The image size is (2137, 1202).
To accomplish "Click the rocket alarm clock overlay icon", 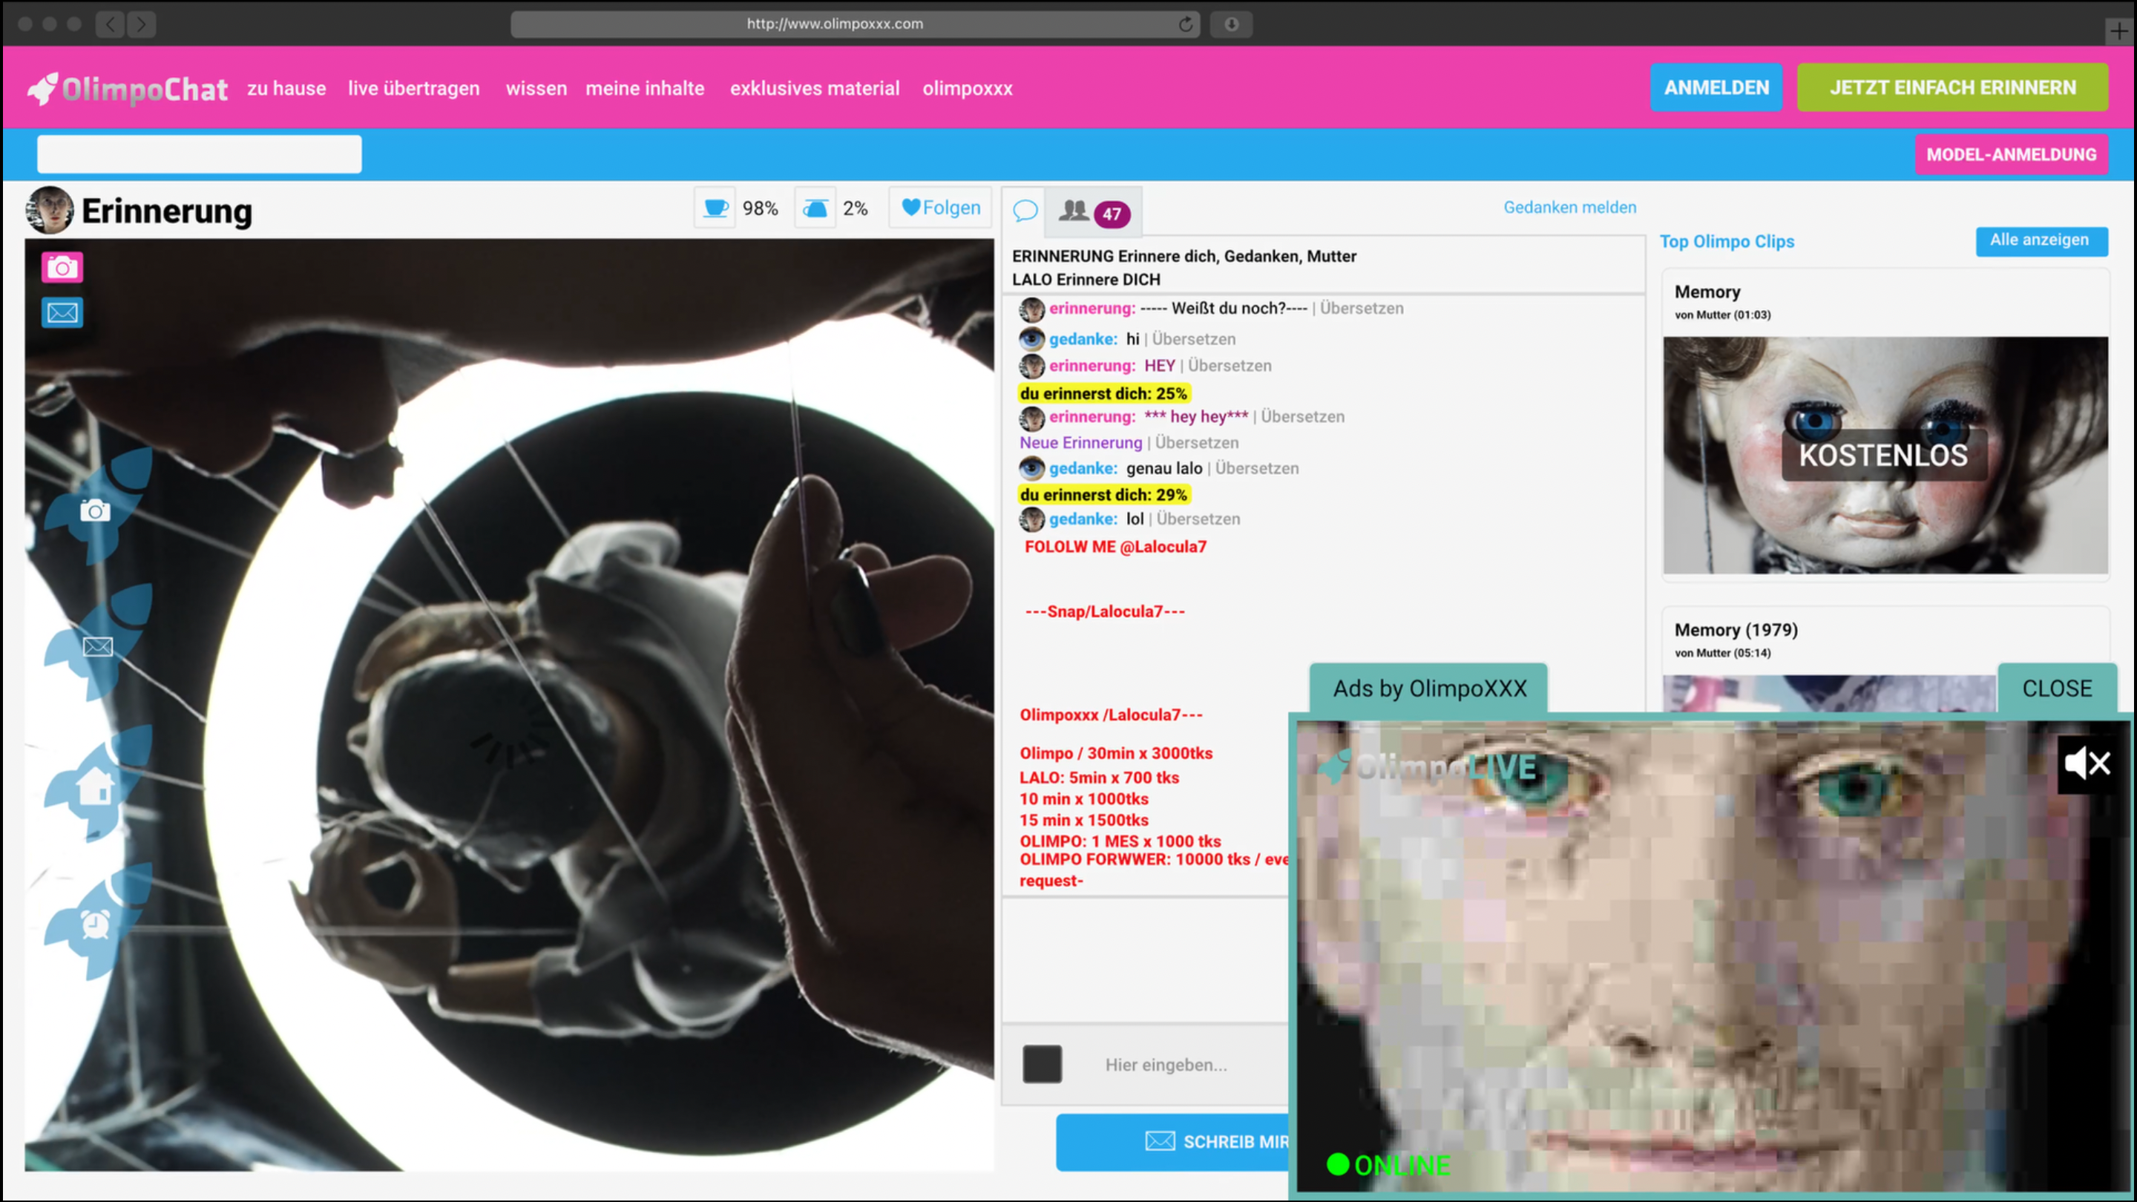I will (x=96, y=922).
